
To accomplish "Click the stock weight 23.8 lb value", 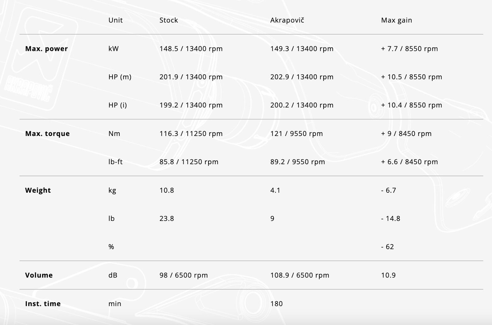I will pyautogui.click(x=167, y=219).
